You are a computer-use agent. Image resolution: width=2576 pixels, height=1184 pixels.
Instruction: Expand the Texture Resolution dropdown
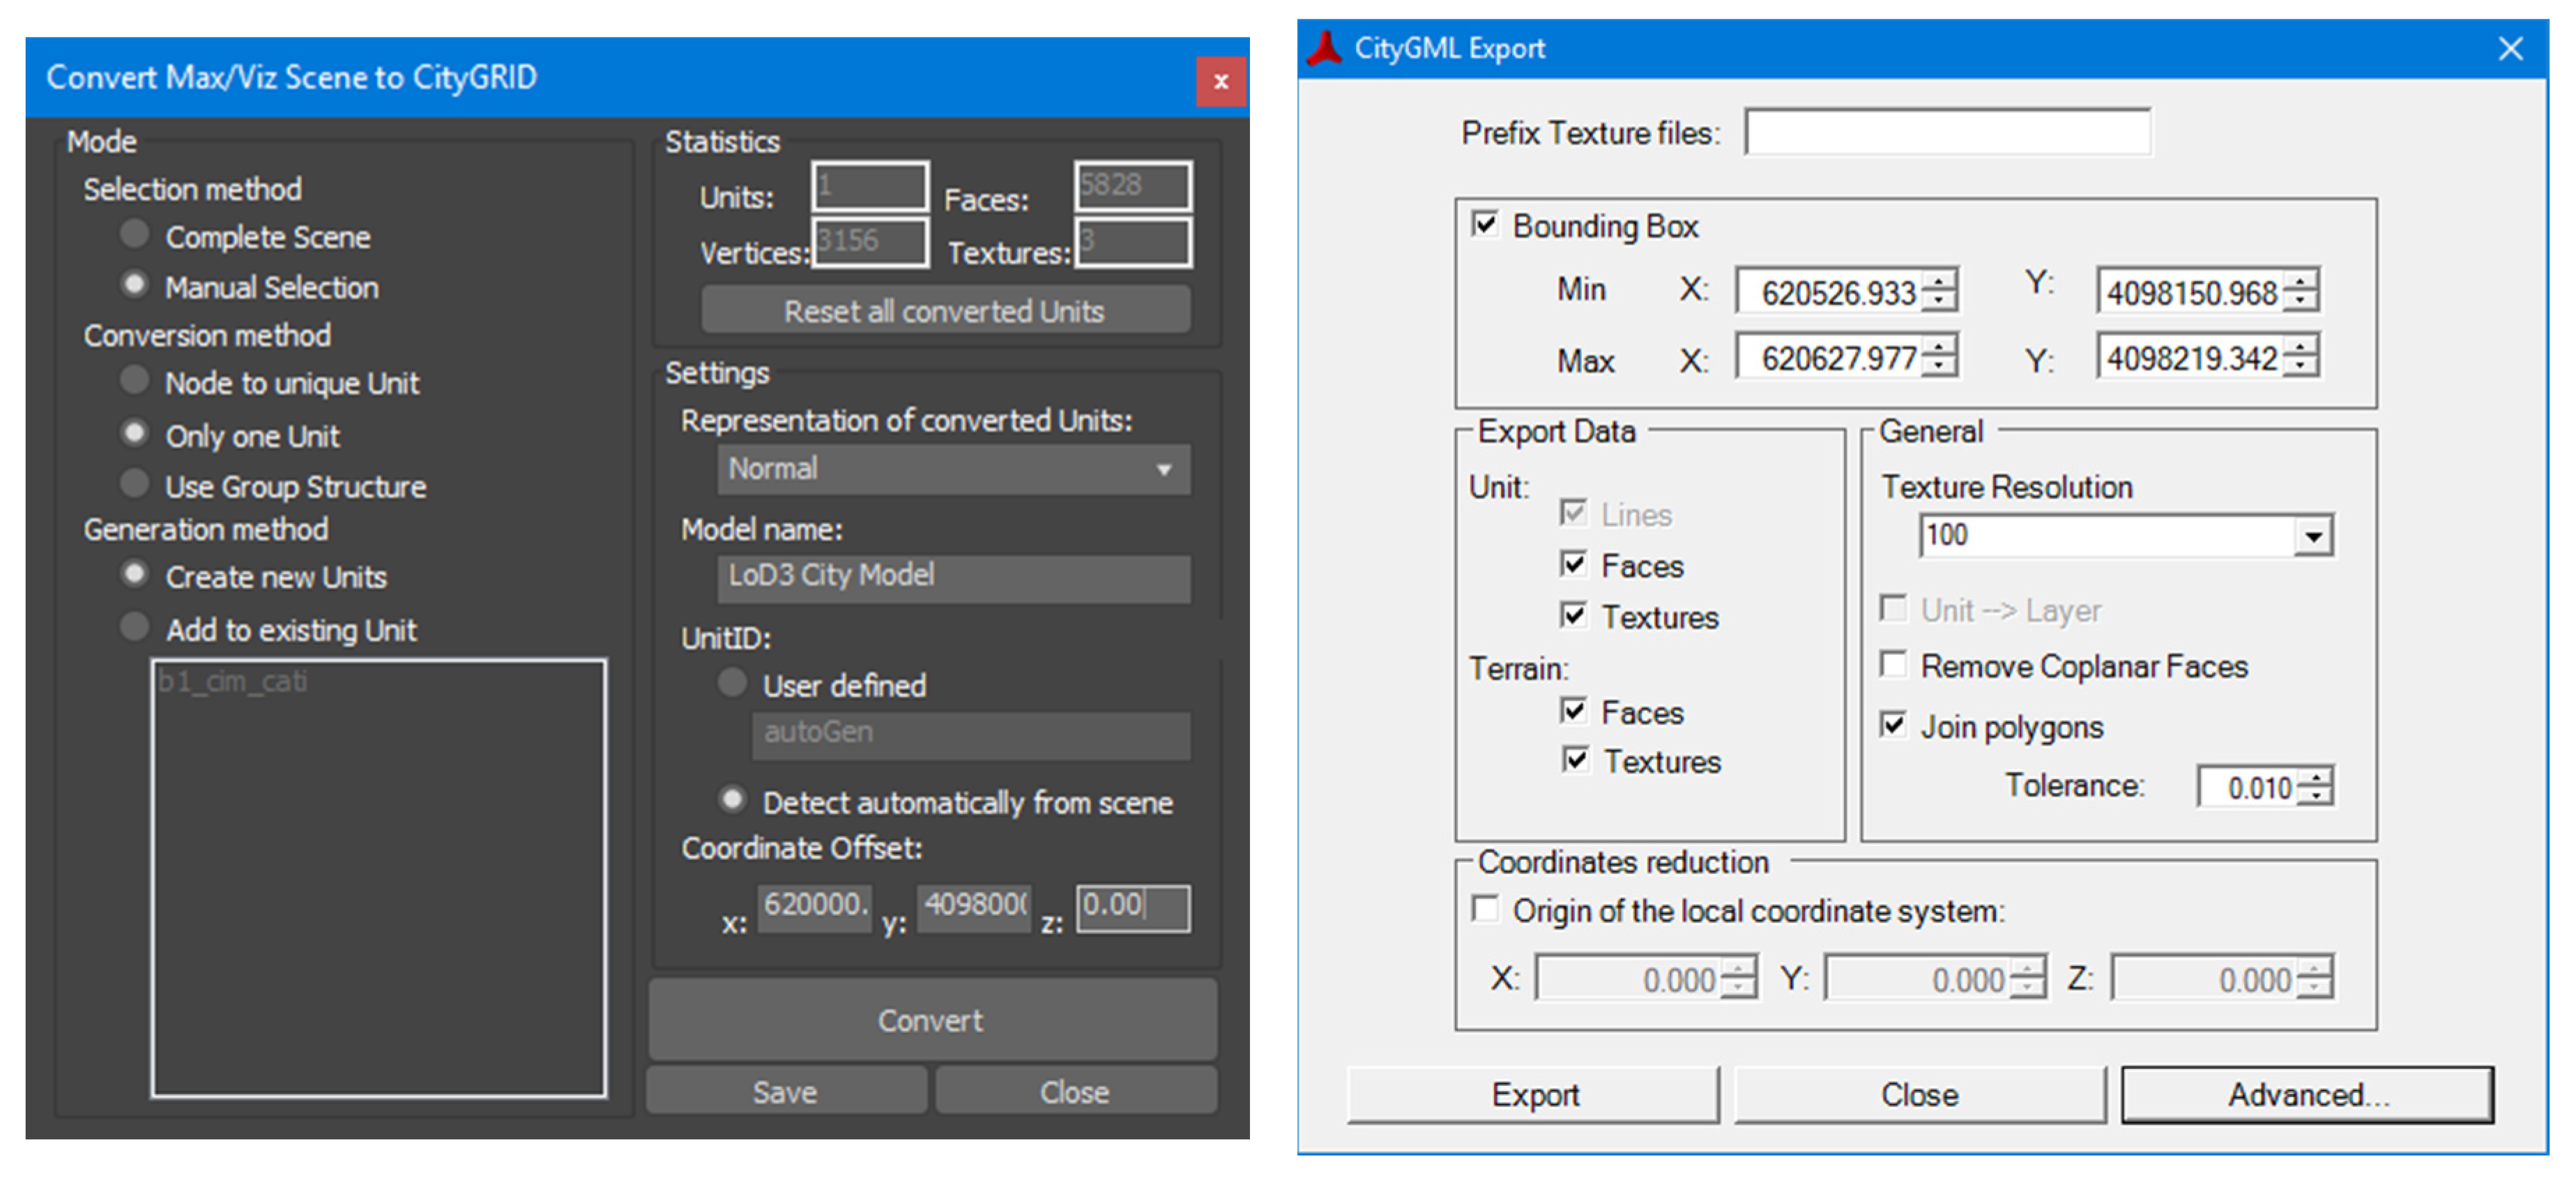coord(2313,537)
